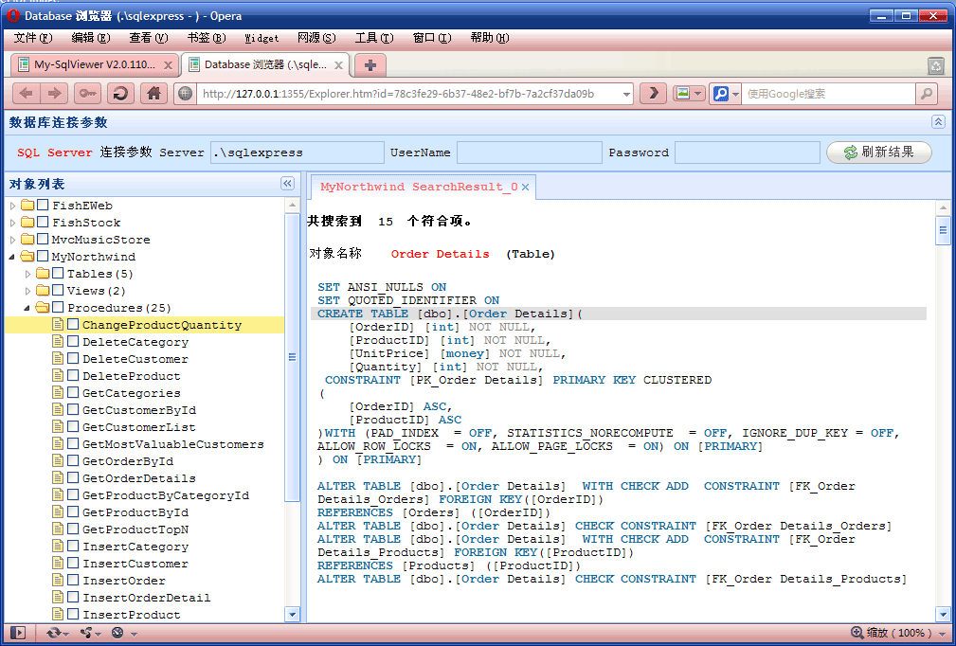Screen dimensions: 956x646
Task: Open the GetMostValuableCustomers procedure
Action: point(173,444)
